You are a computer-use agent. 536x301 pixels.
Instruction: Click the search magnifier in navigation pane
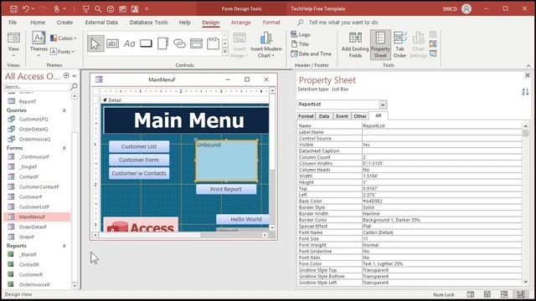tap(74, 87)
